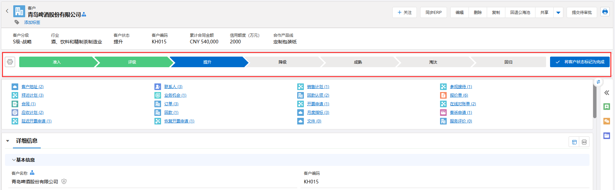
Task: Select the 降级 stage in the path
Action: [282, 62]
